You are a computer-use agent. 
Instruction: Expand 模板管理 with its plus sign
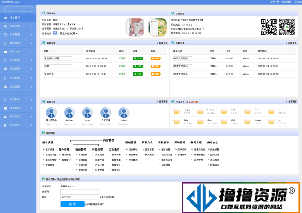pos(31,43)
